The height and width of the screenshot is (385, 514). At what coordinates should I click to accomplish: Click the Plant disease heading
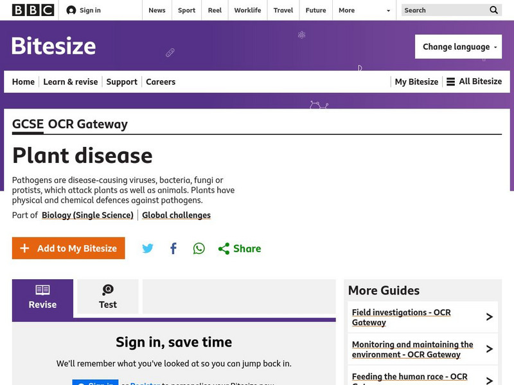82,155
